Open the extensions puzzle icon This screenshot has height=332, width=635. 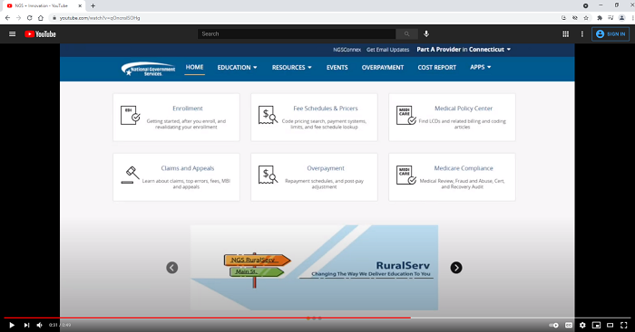(600, 18)
